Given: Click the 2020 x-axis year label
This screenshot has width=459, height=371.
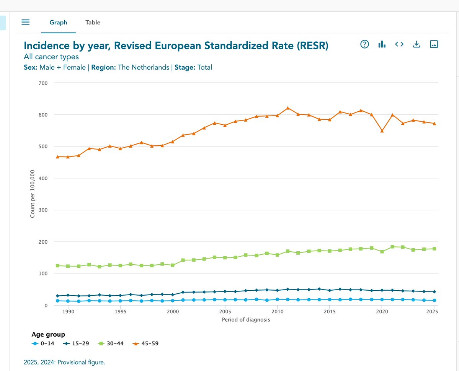Looking at the screenshot, I should coord(382,312).
